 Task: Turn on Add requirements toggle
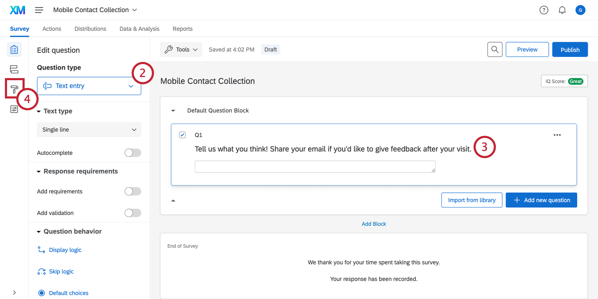click(133, 191)
